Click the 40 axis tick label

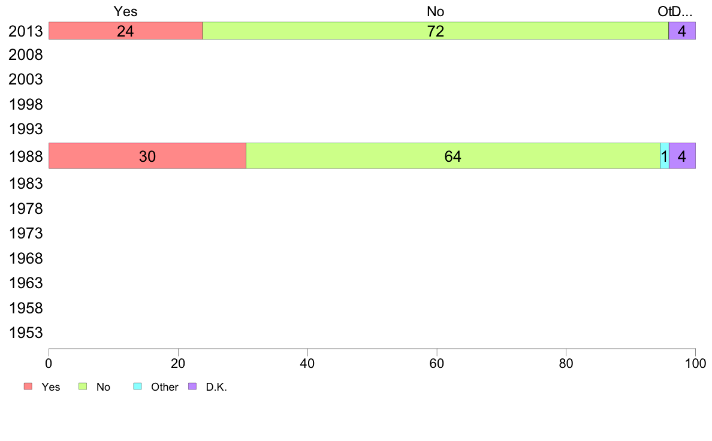[307, 363]
